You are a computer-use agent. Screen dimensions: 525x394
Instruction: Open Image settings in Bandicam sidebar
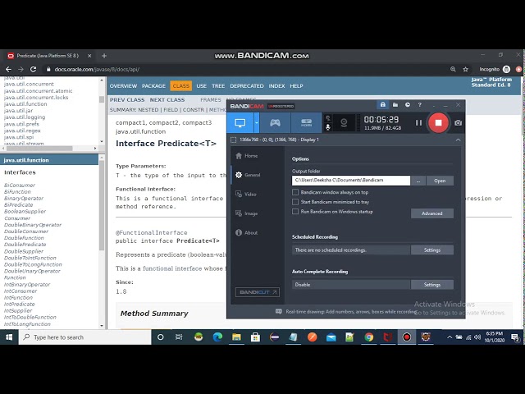tap(246, 213)
